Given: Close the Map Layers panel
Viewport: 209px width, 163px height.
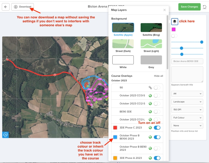Looking at the screenshot, I should coord(164,10).
